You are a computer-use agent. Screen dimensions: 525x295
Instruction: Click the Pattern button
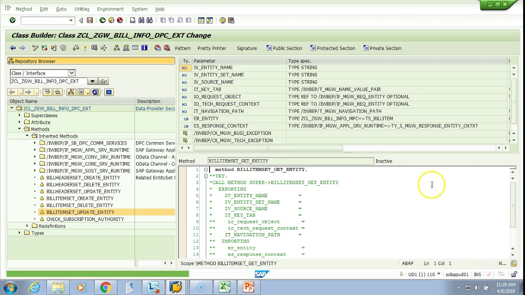click(183, 48)
